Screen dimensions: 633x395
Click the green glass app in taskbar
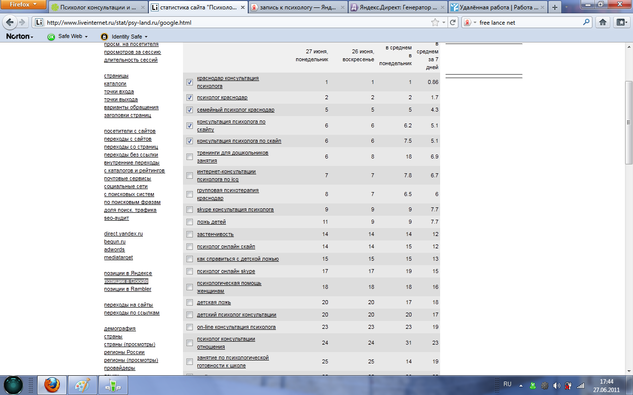[113, 385]
